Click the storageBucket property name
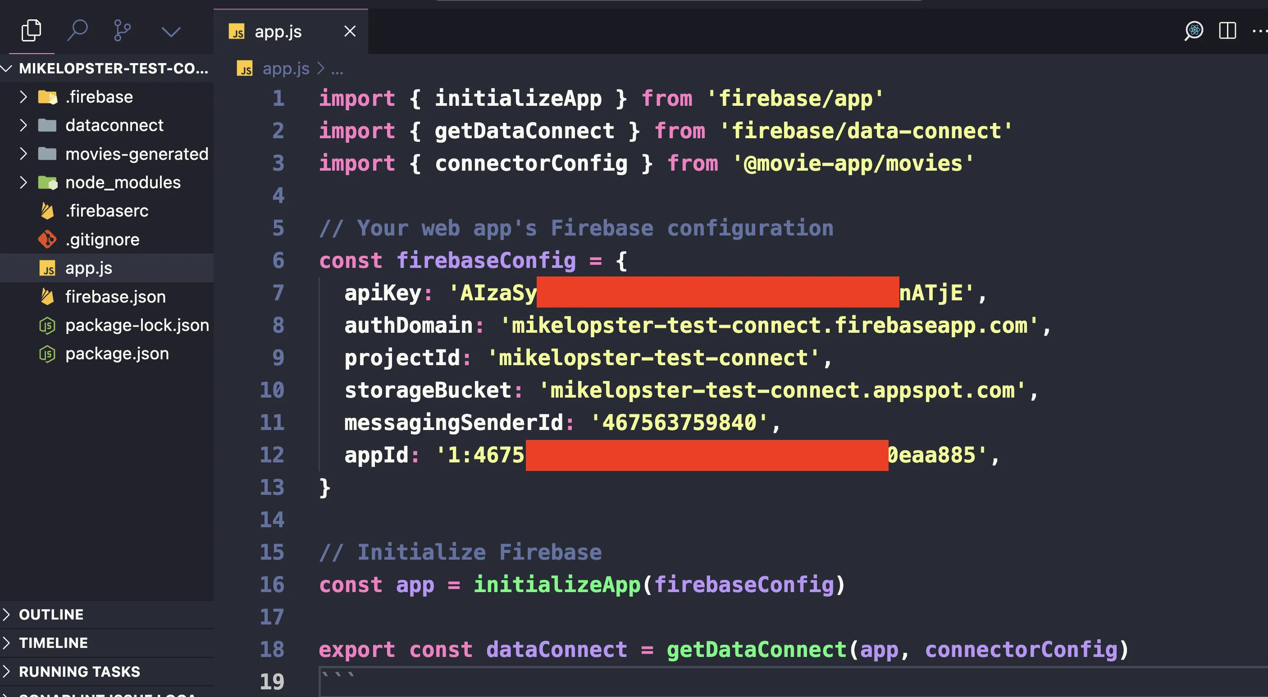1268x697 pixels. coord(428,390)
